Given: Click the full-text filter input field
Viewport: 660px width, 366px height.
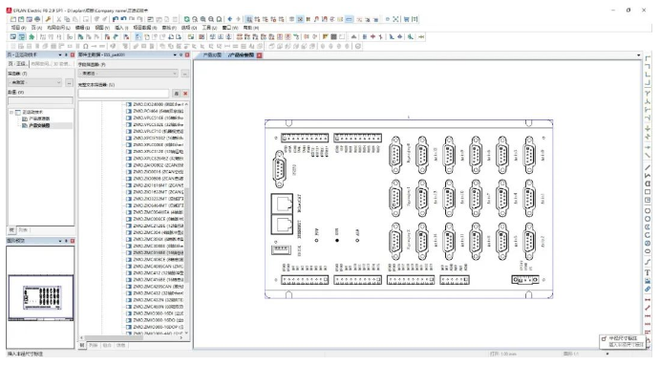Looking at the screenshot, I should pos(124,94).
